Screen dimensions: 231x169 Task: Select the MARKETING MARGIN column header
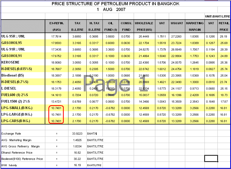(195, 26)
